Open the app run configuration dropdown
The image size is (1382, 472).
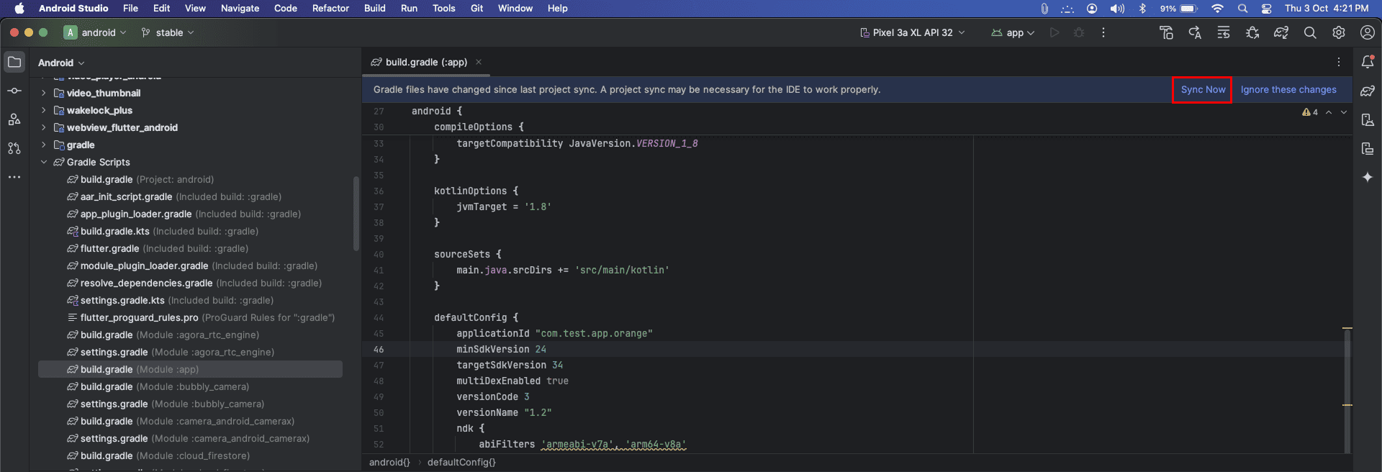1013,33
